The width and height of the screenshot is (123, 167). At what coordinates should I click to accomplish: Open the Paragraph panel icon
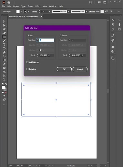[x=113, y=24]
